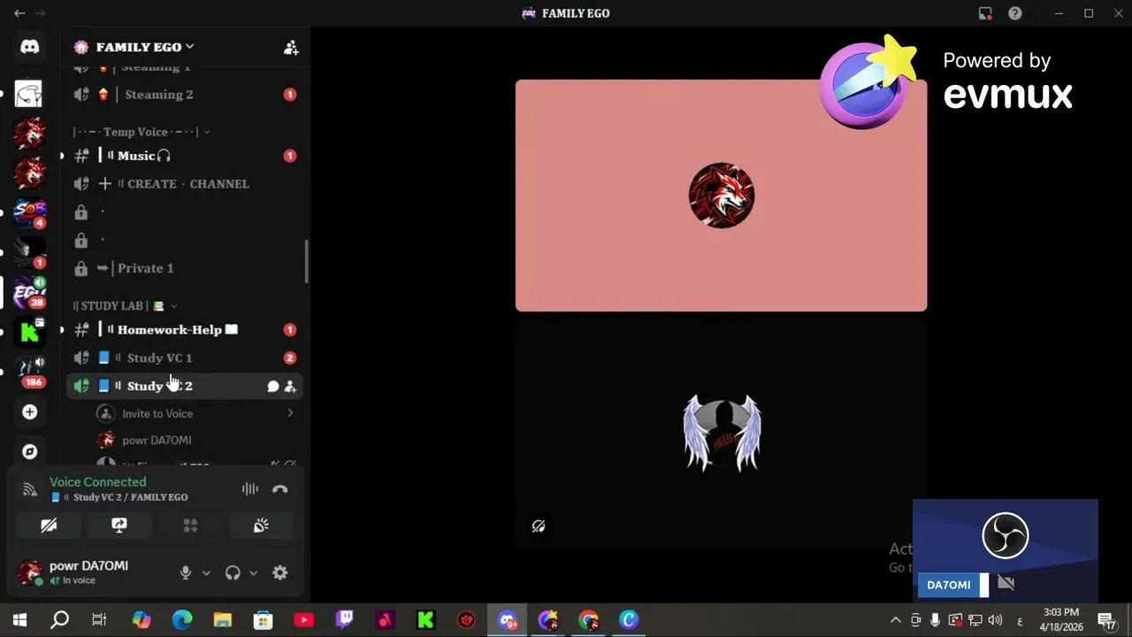
Task: Show hidden system tray icons chevron
Action: click(x=895, y=620)
